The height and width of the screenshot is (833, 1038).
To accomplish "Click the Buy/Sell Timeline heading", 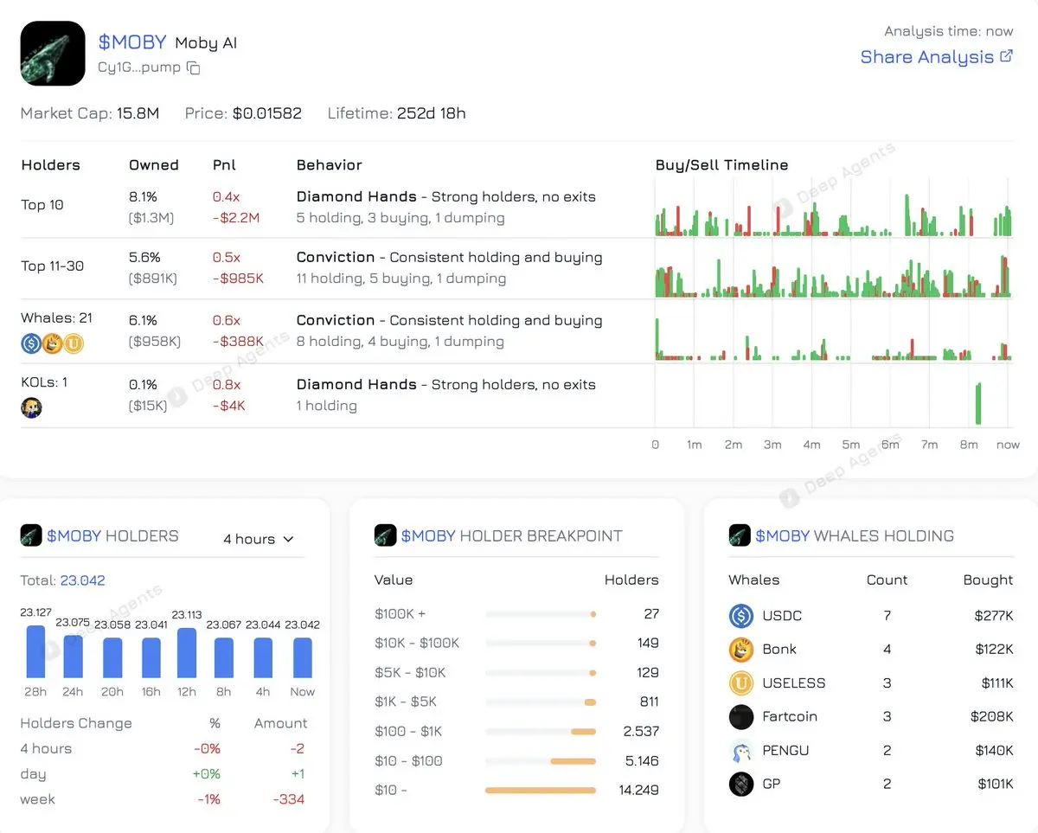I will click(722, 164).
